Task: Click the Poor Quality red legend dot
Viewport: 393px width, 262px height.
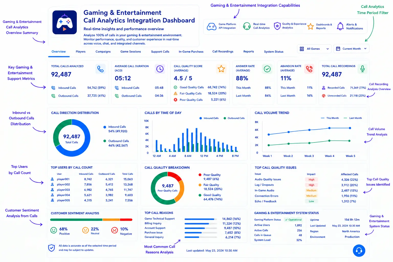Action: point(200,175)
